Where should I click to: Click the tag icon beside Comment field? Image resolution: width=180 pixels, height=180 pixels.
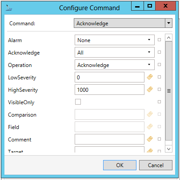pos(150,139)
